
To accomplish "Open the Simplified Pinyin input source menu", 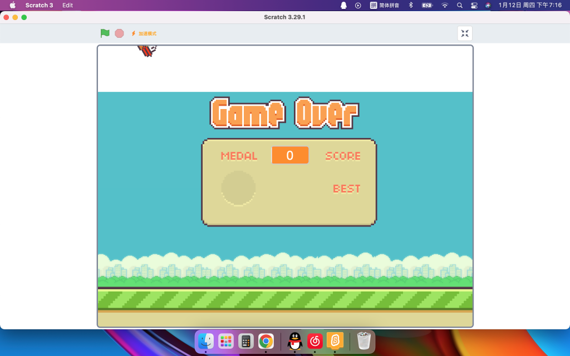I will (x=385, y=5).
